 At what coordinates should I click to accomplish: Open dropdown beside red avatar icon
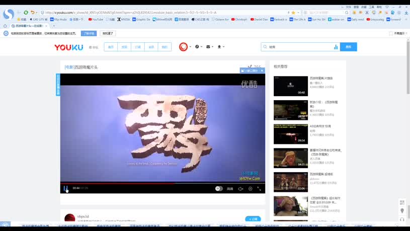(190, 47)
